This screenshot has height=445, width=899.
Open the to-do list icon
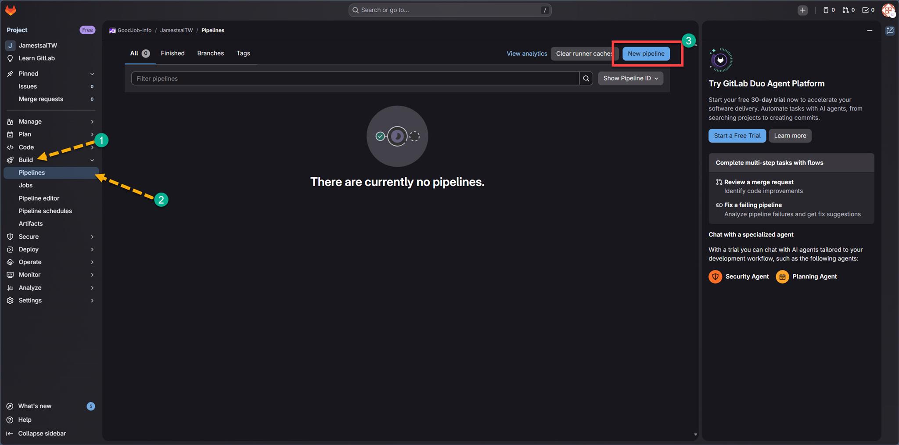pyautogui.click(x=868, y=10)
